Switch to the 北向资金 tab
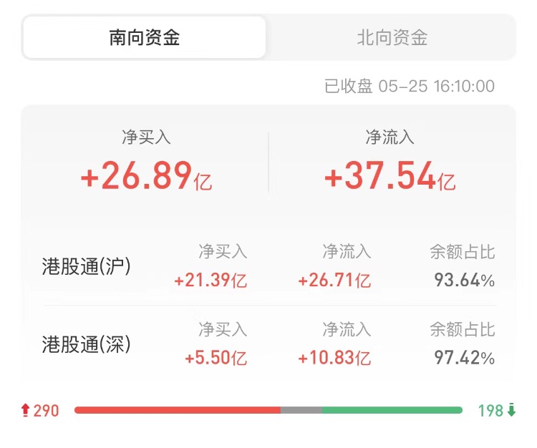 [392, 37]
